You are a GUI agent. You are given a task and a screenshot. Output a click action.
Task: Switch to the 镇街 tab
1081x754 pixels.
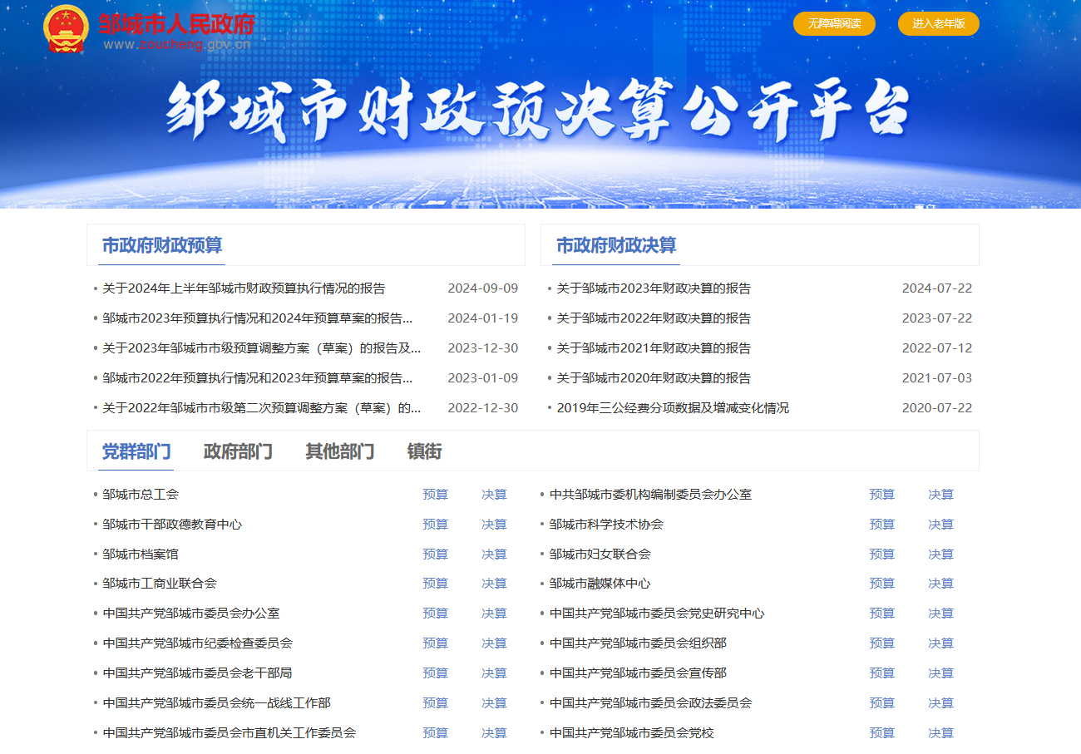[x=424, y=451]
